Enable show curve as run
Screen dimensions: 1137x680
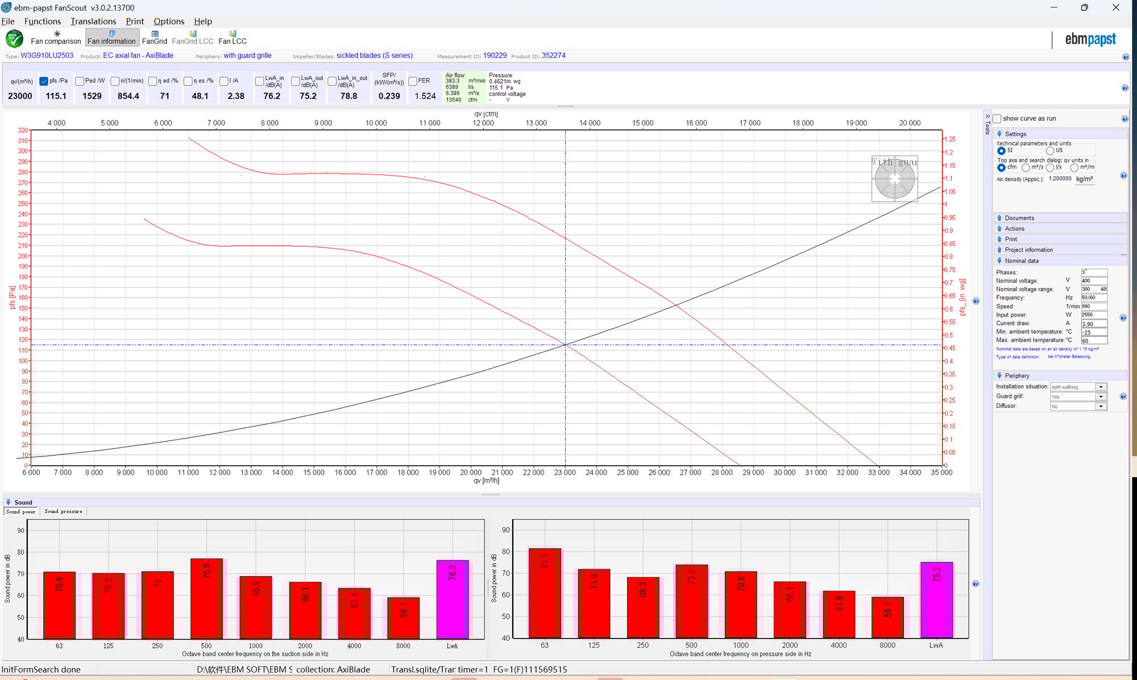(x=997, y=119)
